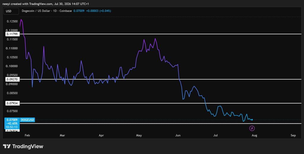Click the Jun label on the time axis
The image size is (304, 154).
tap(178, 135)
